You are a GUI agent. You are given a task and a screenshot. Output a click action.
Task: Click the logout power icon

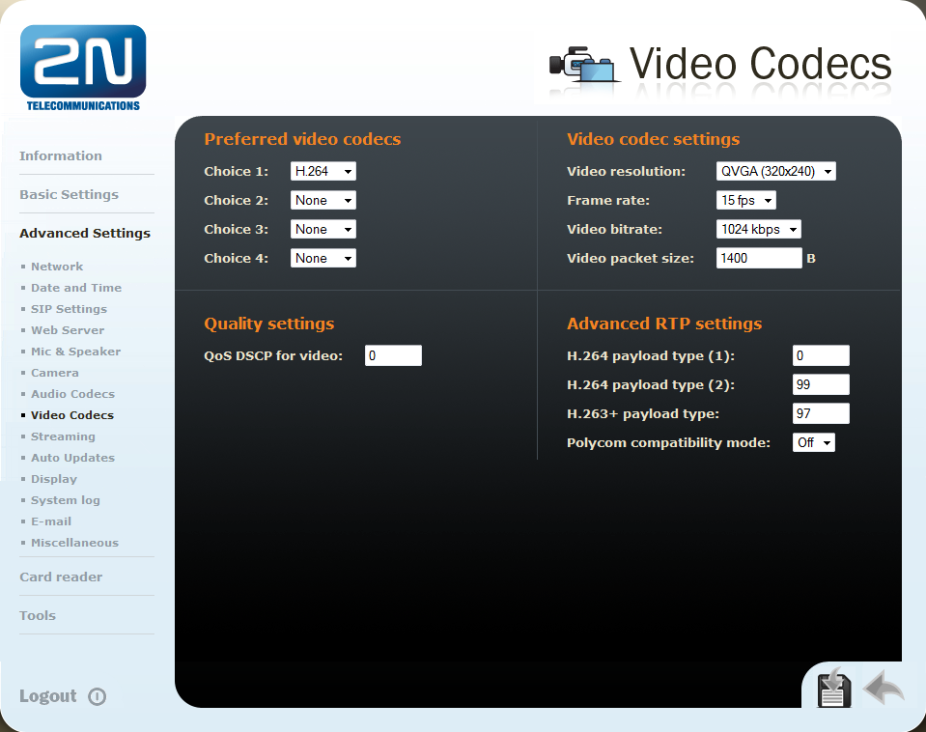pos(97,697)
